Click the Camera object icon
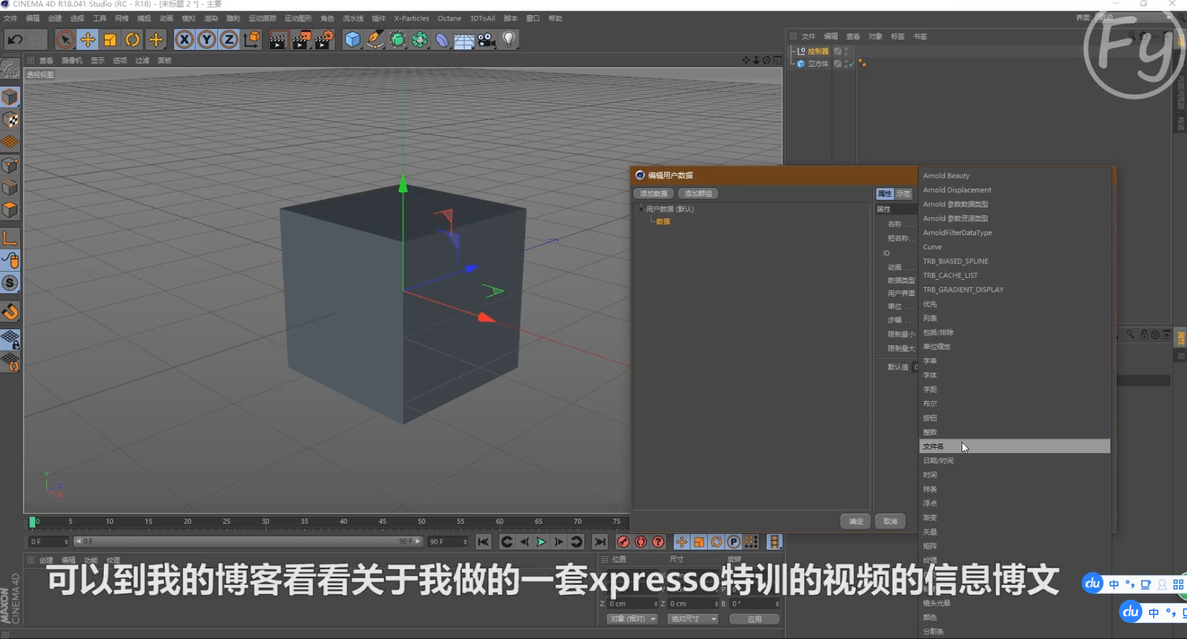The width and height of the screenshot is (1187, 639). click(487, 40)
